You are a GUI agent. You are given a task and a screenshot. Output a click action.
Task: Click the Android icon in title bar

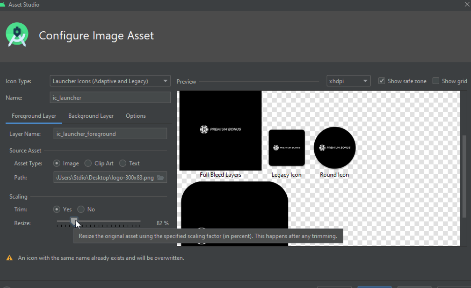point(2,4)
